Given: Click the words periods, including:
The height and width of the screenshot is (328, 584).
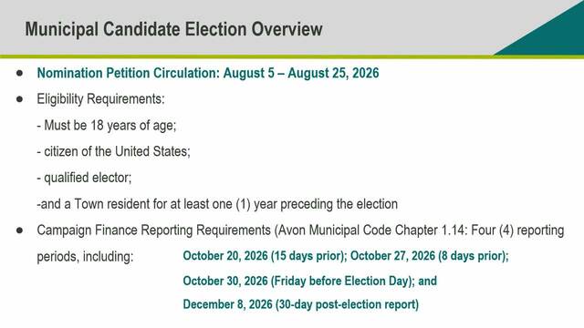Looking at the screenshot, I should 85,257.
